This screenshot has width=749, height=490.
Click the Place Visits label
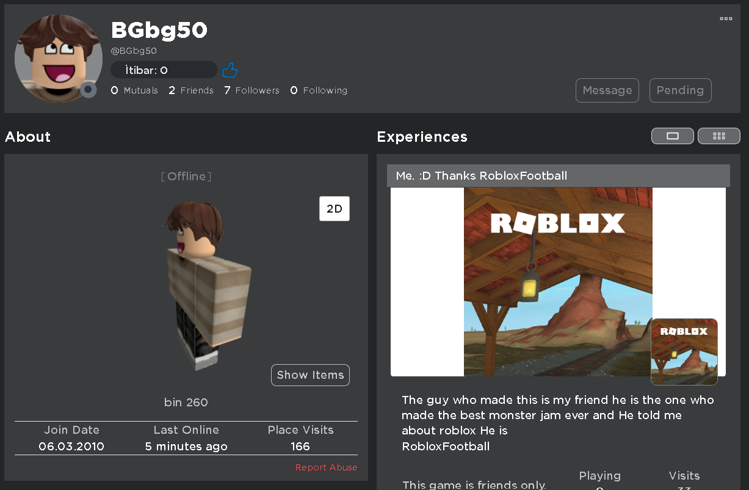(300, 430)
